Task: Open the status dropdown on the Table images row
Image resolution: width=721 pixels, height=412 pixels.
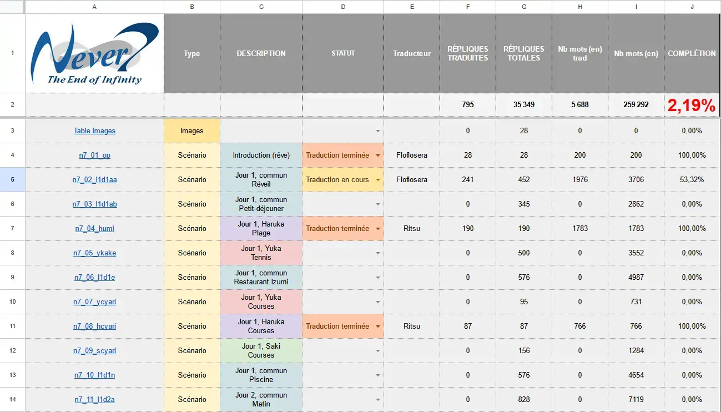Action: click(378, 130)
